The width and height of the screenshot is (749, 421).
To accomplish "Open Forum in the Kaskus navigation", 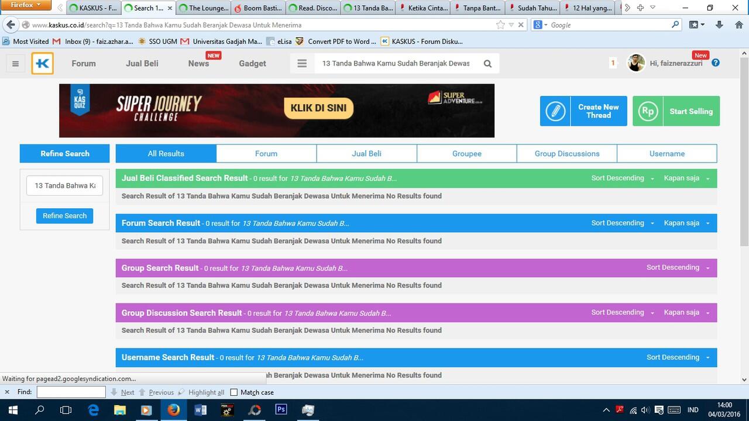I will [84, 64].
